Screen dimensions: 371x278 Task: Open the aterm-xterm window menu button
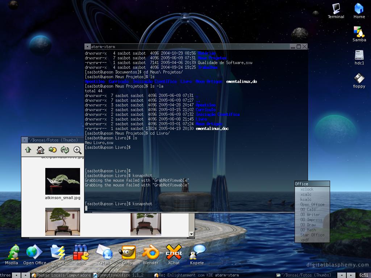tap(88, 47)
